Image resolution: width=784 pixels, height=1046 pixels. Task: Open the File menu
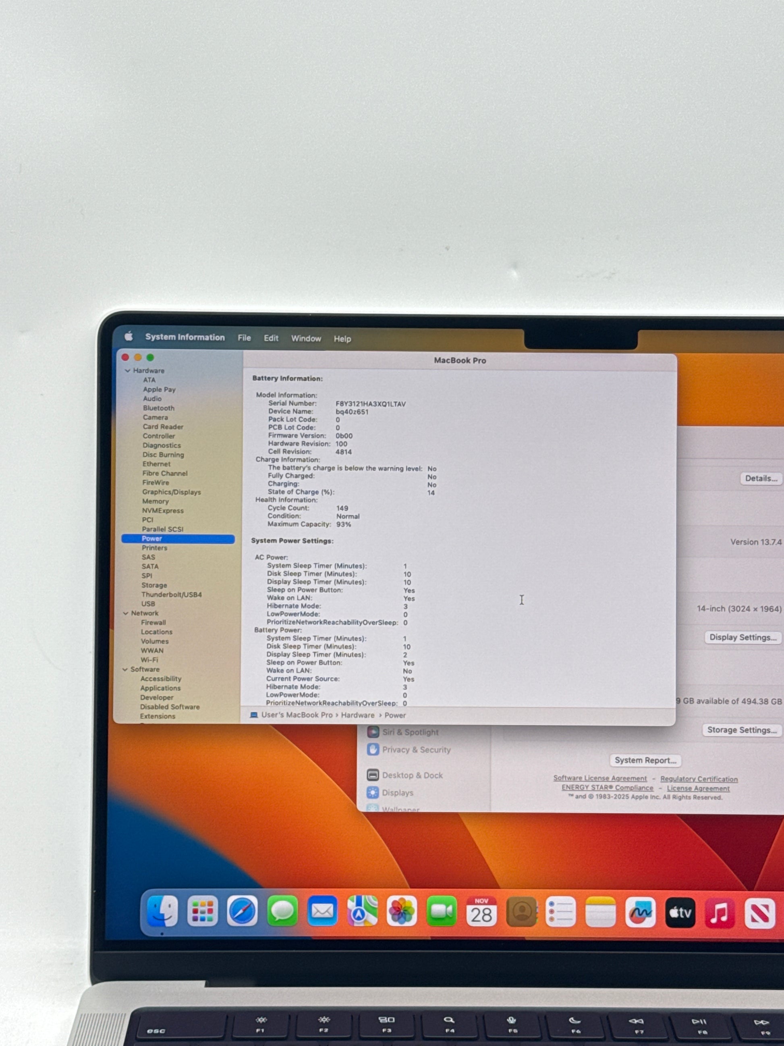(244, 338)
